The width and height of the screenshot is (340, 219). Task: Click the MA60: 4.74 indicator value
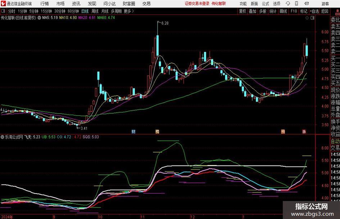[x=106, y=18]
